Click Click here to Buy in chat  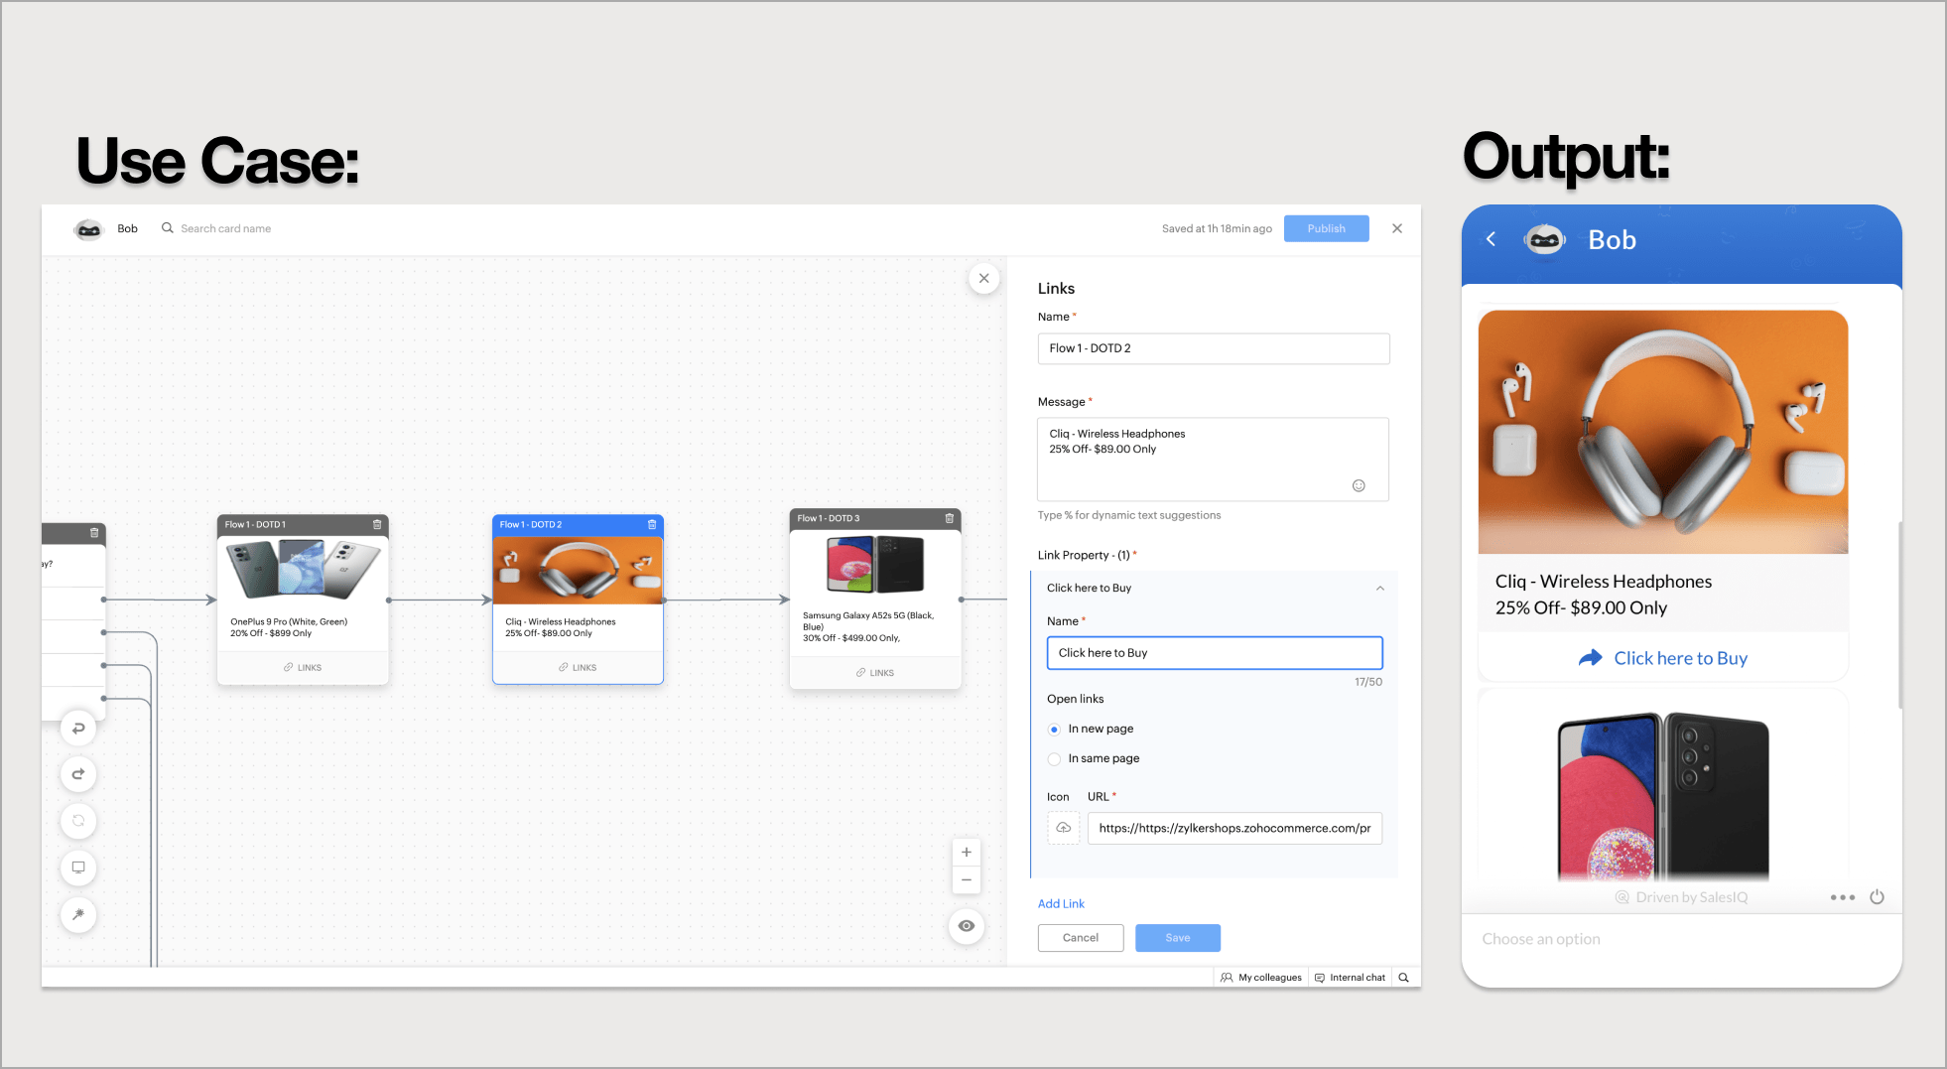pyautogui.click(x=1680, y=658)
